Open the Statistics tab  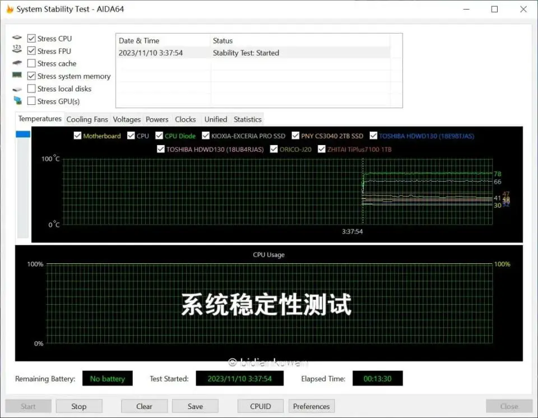point(248,119)
